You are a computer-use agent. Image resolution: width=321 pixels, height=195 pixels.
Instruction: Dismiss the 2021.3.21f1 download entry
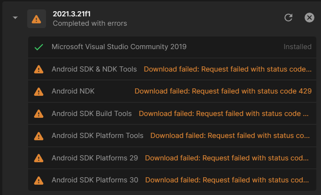pos(309,18)
